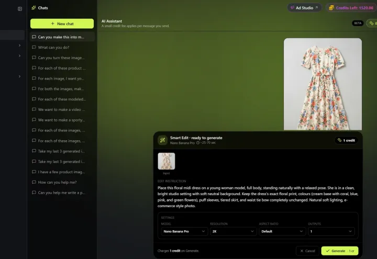Expand the second left navigation chevron

tap(19, 56)
